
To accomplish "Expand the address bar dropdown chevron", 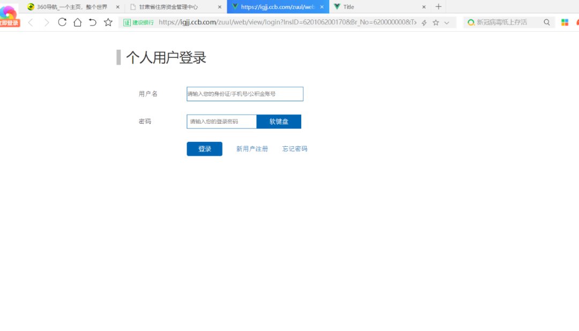I will pyautogui.click(x=447, y=22).
